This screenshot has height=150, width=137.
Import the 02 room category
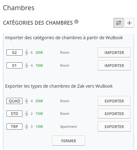coord(114,52)
